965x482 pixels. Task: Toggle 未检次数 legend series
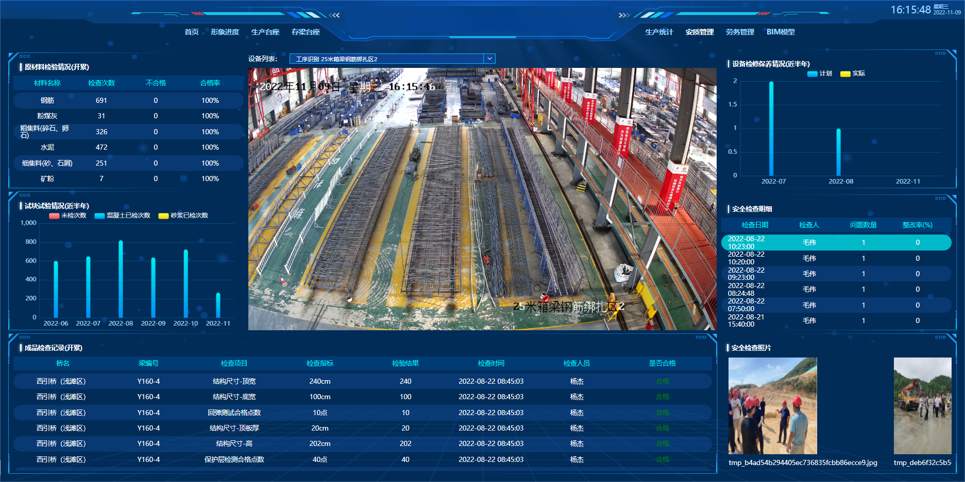(x=67, y=216)
